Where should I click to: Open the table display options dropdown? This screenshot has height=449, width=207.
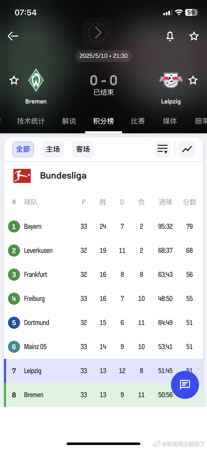[162, 149]
